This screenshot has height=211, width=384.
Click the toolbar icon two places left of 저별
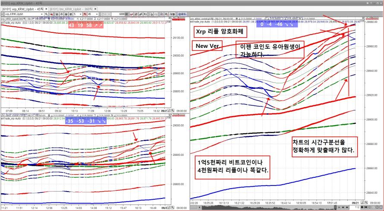[162, 14]
